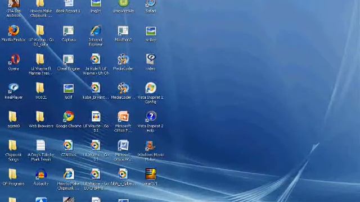Screen dimensions: 360x202
Task: Open the Kobe_Bryant media file
Action: pos(95,88)
